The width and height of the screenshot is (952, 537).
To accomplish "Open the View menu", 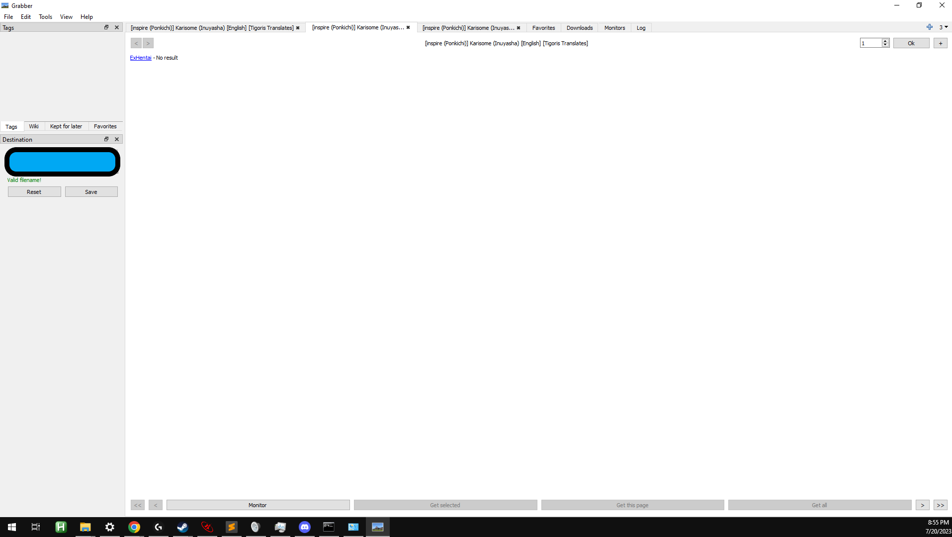I will pos(66,16).
